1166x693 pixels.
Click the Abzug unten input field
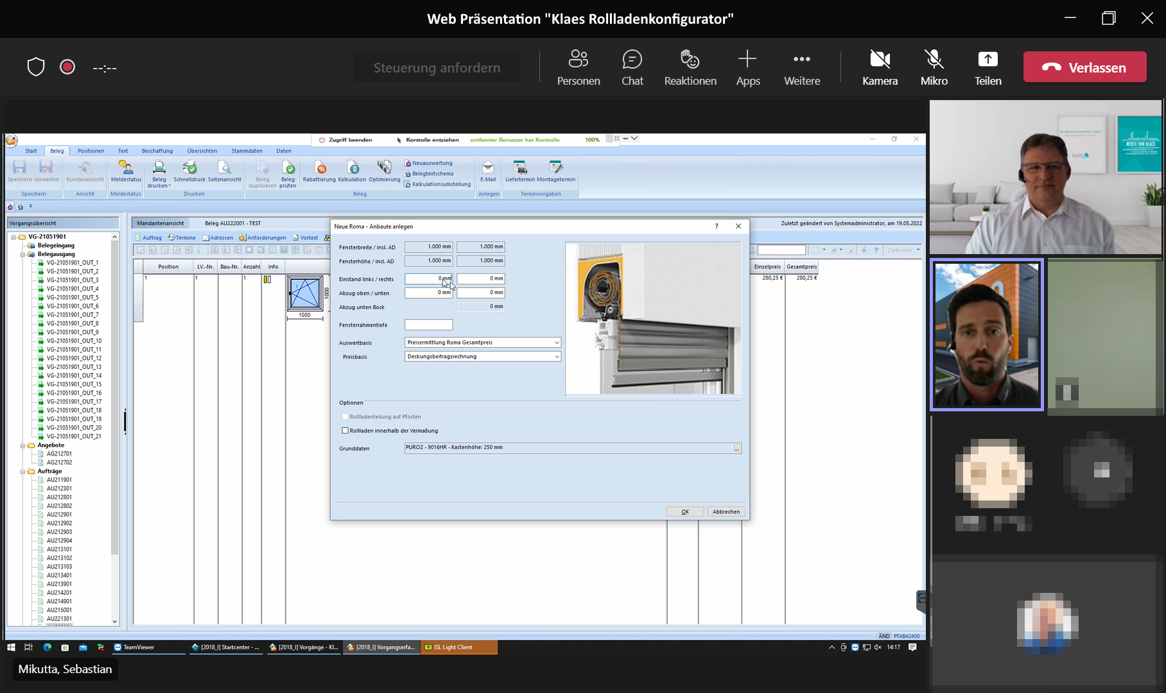[x=480, y=293]
